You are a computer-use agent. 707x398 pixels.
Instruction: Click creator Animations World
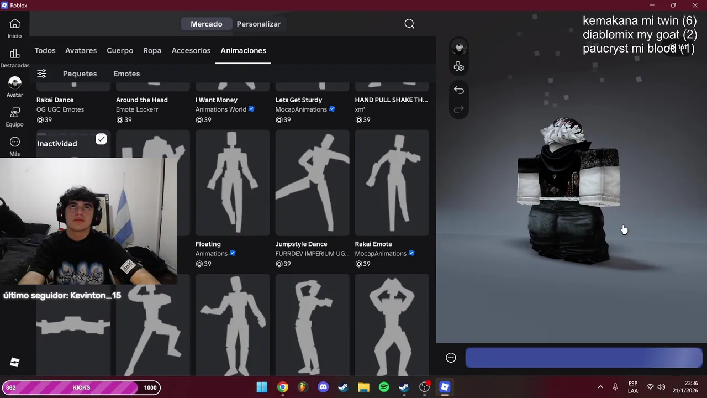click(x=221, y=109)
